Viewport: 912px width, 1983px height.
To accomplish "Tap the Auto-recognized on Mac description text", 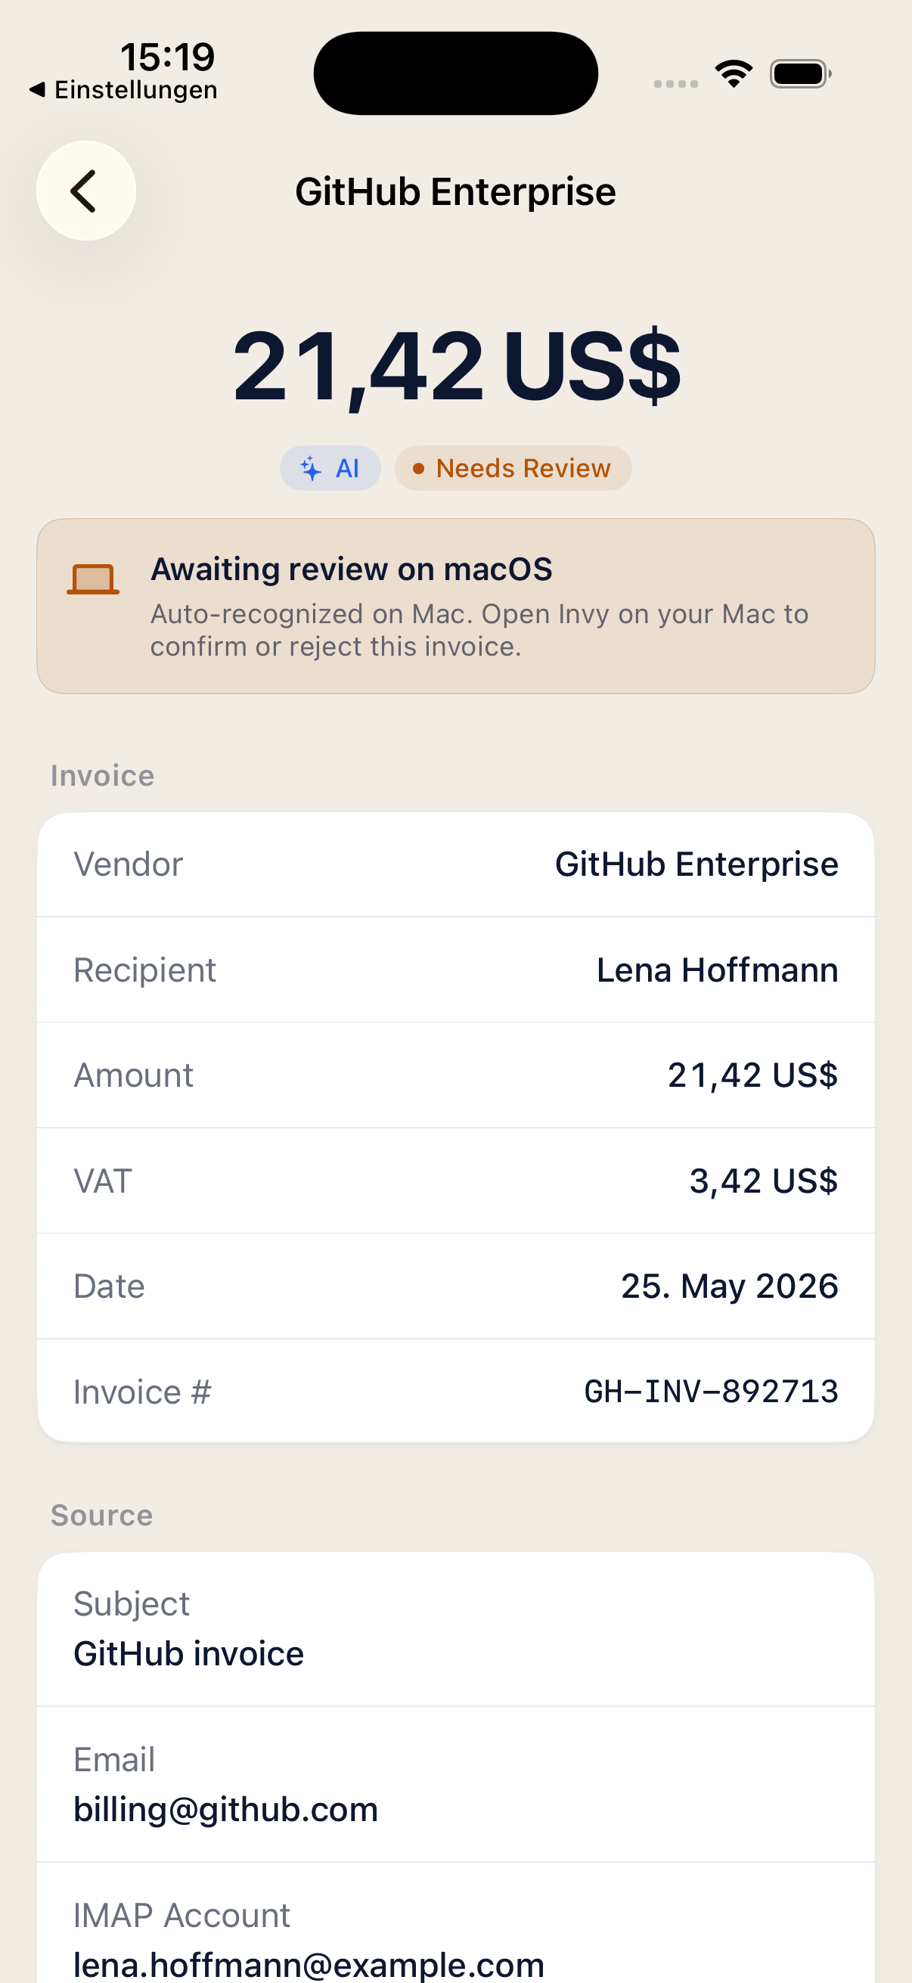I will 479,631.
